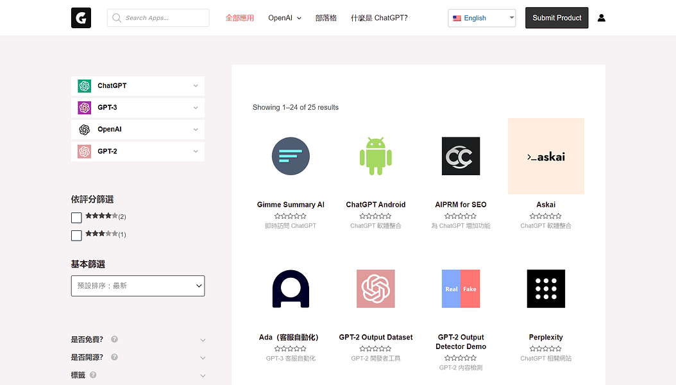Click the G site logo
The height and width of the screenshot is (385, 676).
pos(81,18)
